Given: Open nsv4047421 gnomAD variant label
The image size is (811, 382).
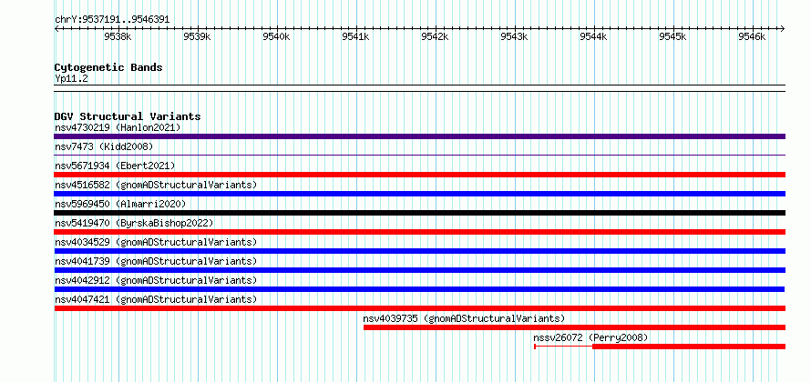Looking at the screenshot, I should (156, 299).
